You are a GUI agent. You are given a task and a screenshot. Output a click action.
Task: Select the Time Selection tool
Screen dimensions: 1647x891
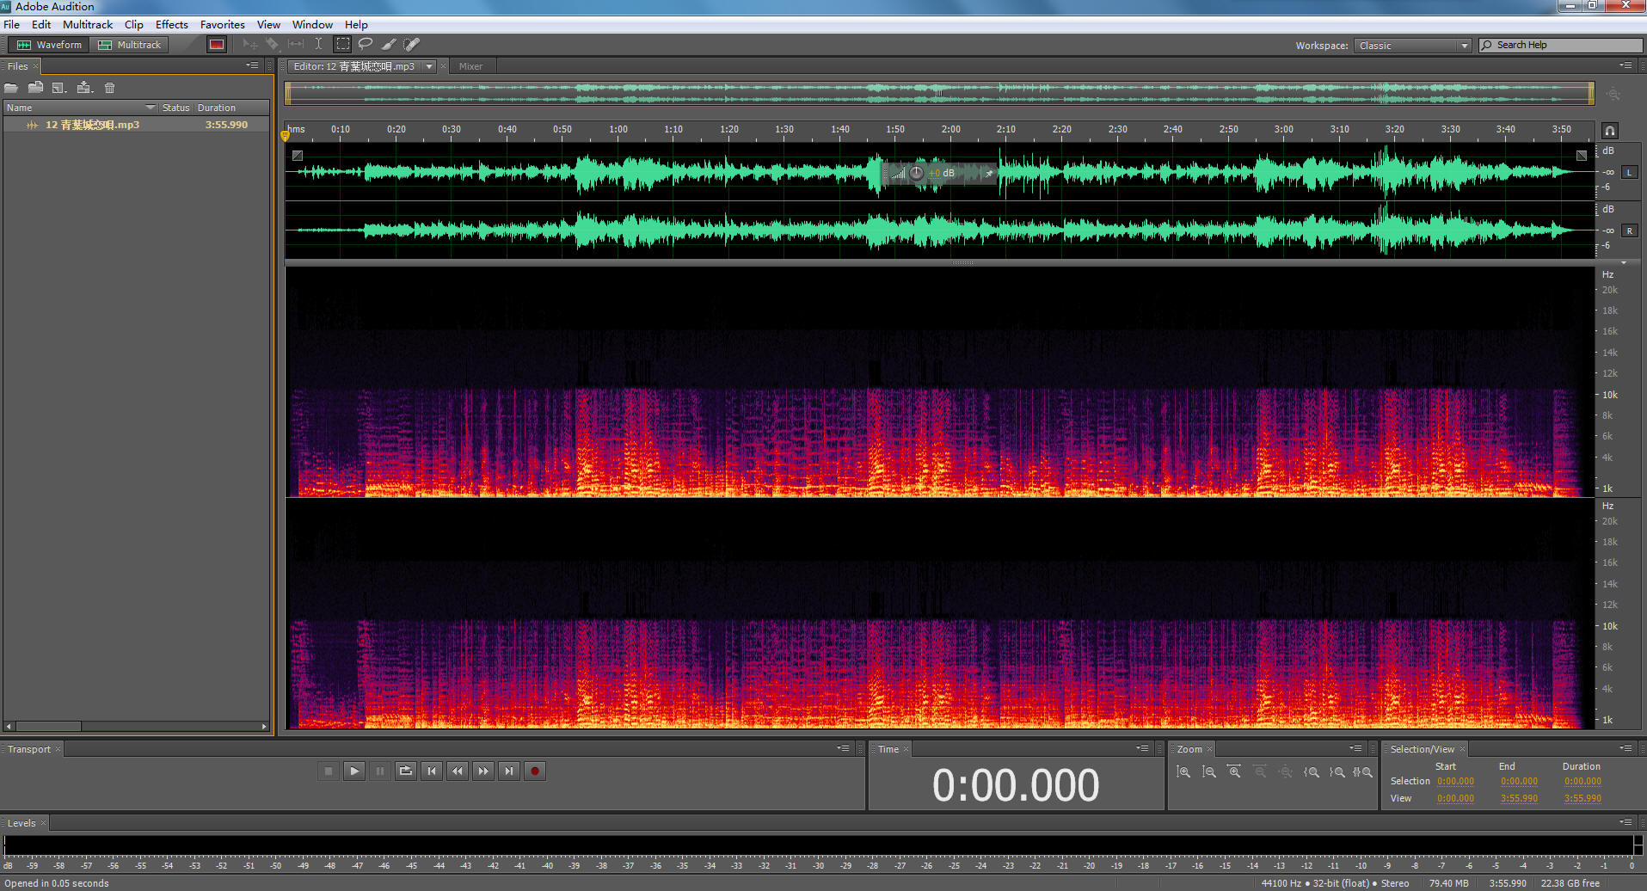pyautogui.click(x=318, y=44)
